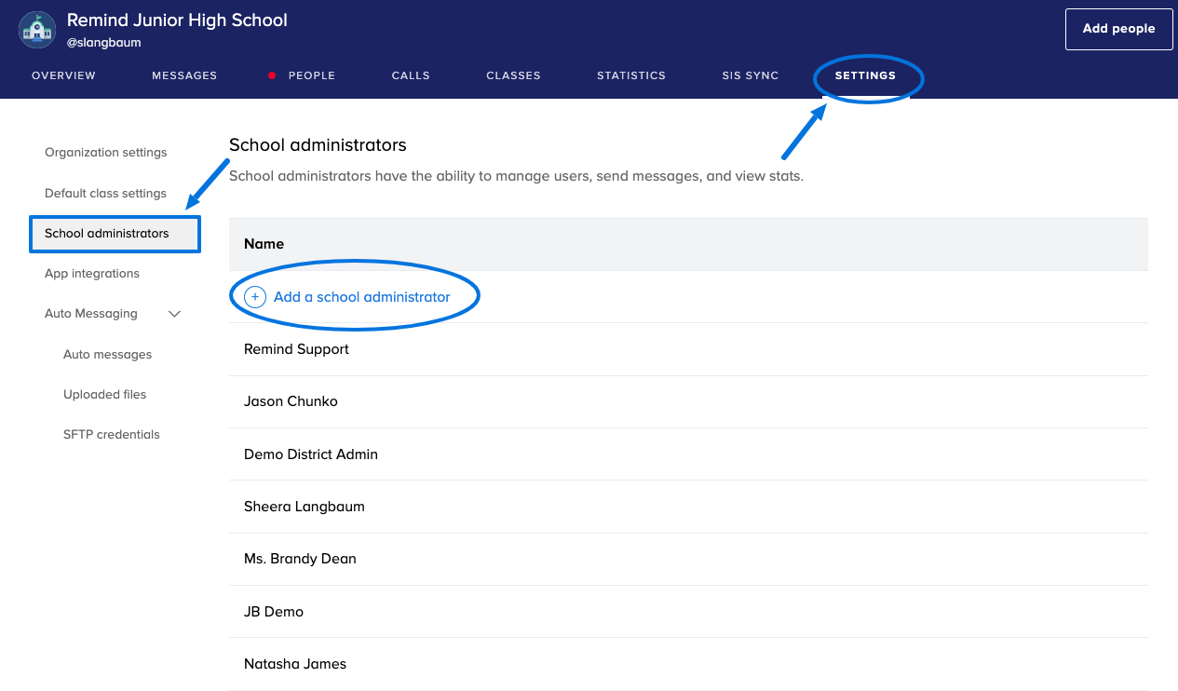Click the Add people button
Viewport: 1178px width, 691px height.
1118,29
